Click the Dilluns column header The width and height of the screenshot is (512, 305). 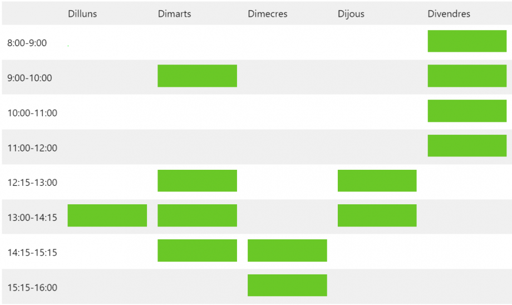click(x=82, y=14)
